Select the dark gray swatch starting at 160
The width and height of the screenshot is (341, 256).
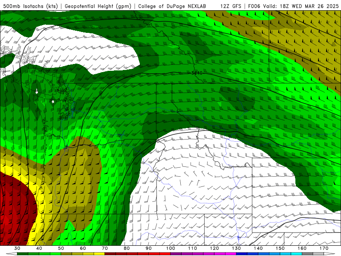tap(307, 254)
